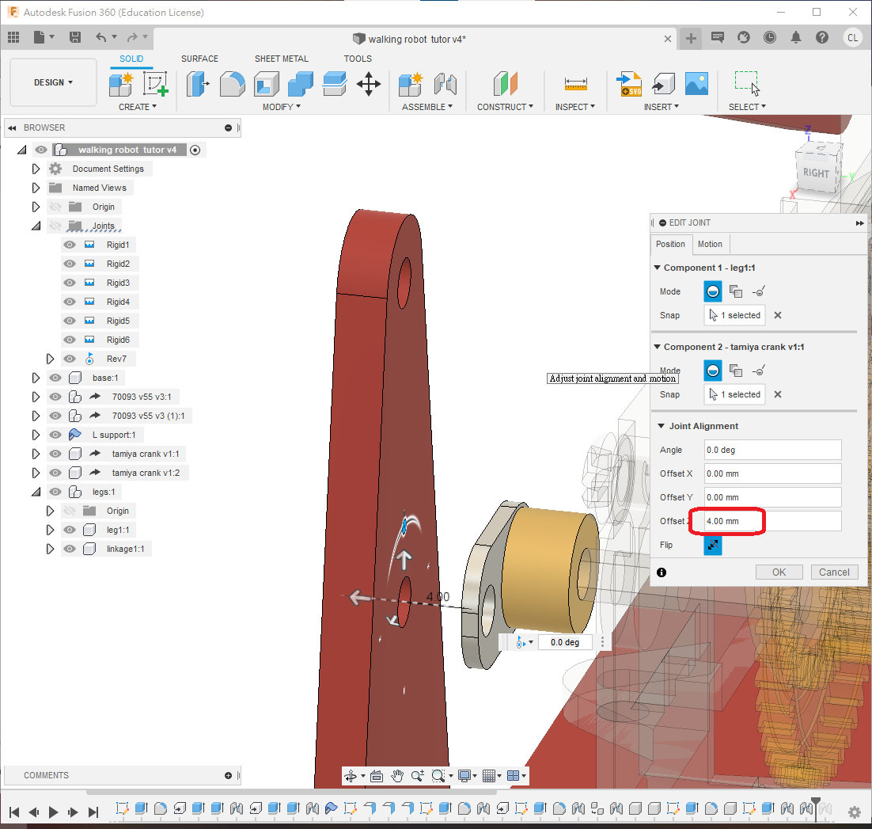The width and height of the screenshot is (872, 829).
Task: Click OK in Edit Joint dialog
Action: point(779,572)
